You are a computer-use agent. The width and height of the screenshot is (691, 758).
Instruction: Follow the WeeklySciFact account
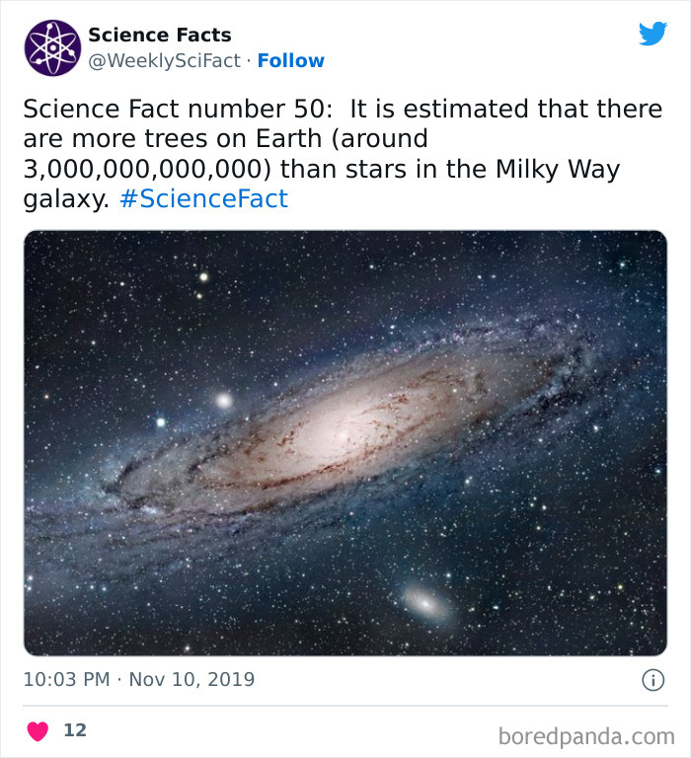tap(291, 61)
